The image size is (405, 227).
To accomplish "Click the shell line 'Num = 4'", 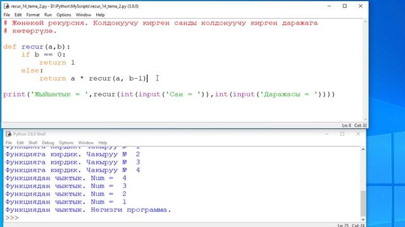I will [66, 178].
